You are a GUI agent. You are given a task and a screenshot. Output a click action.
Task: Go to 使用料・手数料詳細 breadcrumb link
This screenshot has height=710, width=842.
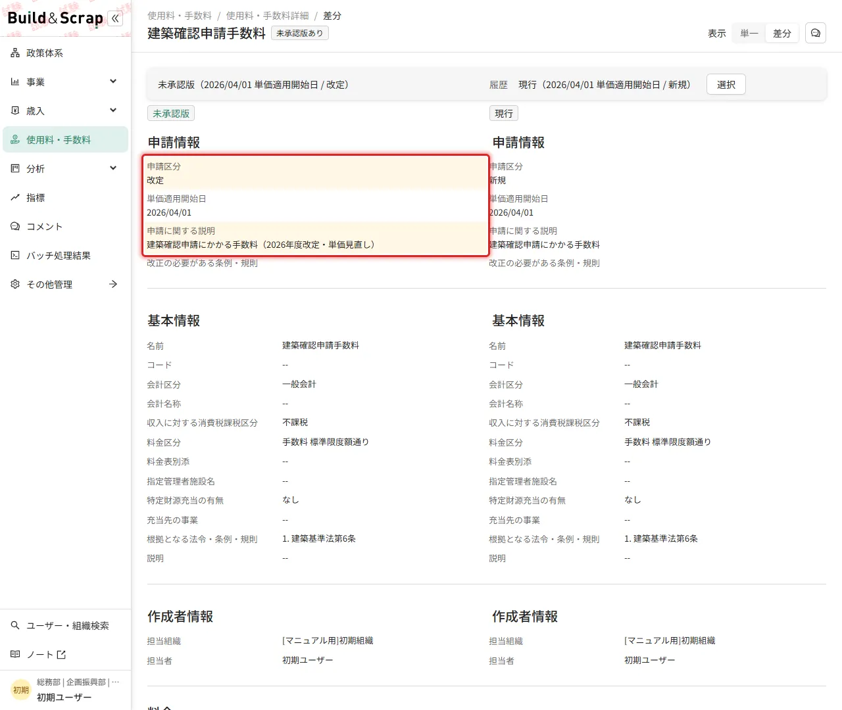tap(267, 16)
